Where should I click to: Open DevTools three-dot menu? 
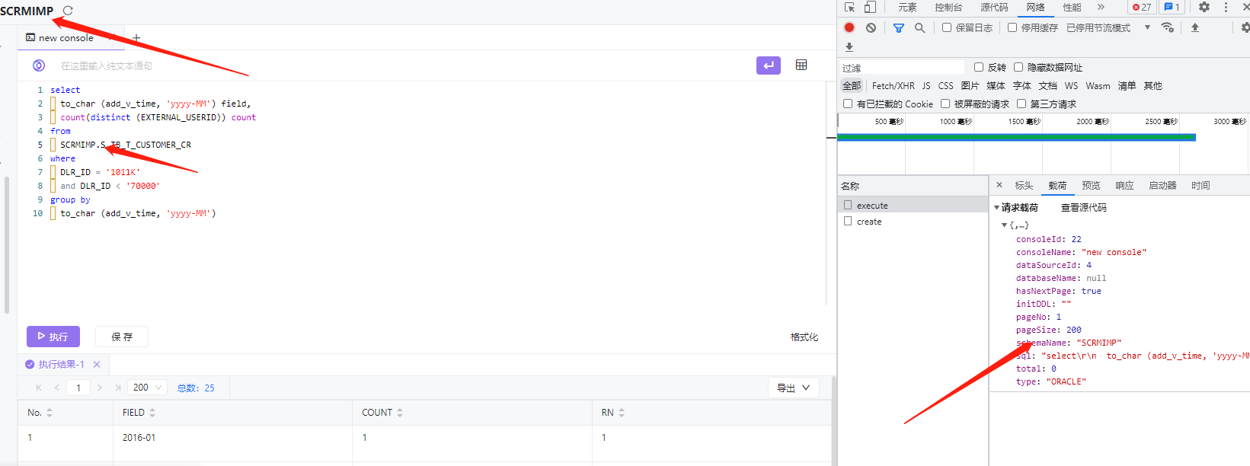[1226, 7]
